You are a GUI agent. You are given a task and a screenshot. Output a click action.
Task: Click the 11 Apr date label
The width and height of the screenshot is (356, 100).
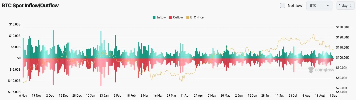pyautogui.click(x=185, y=95)
